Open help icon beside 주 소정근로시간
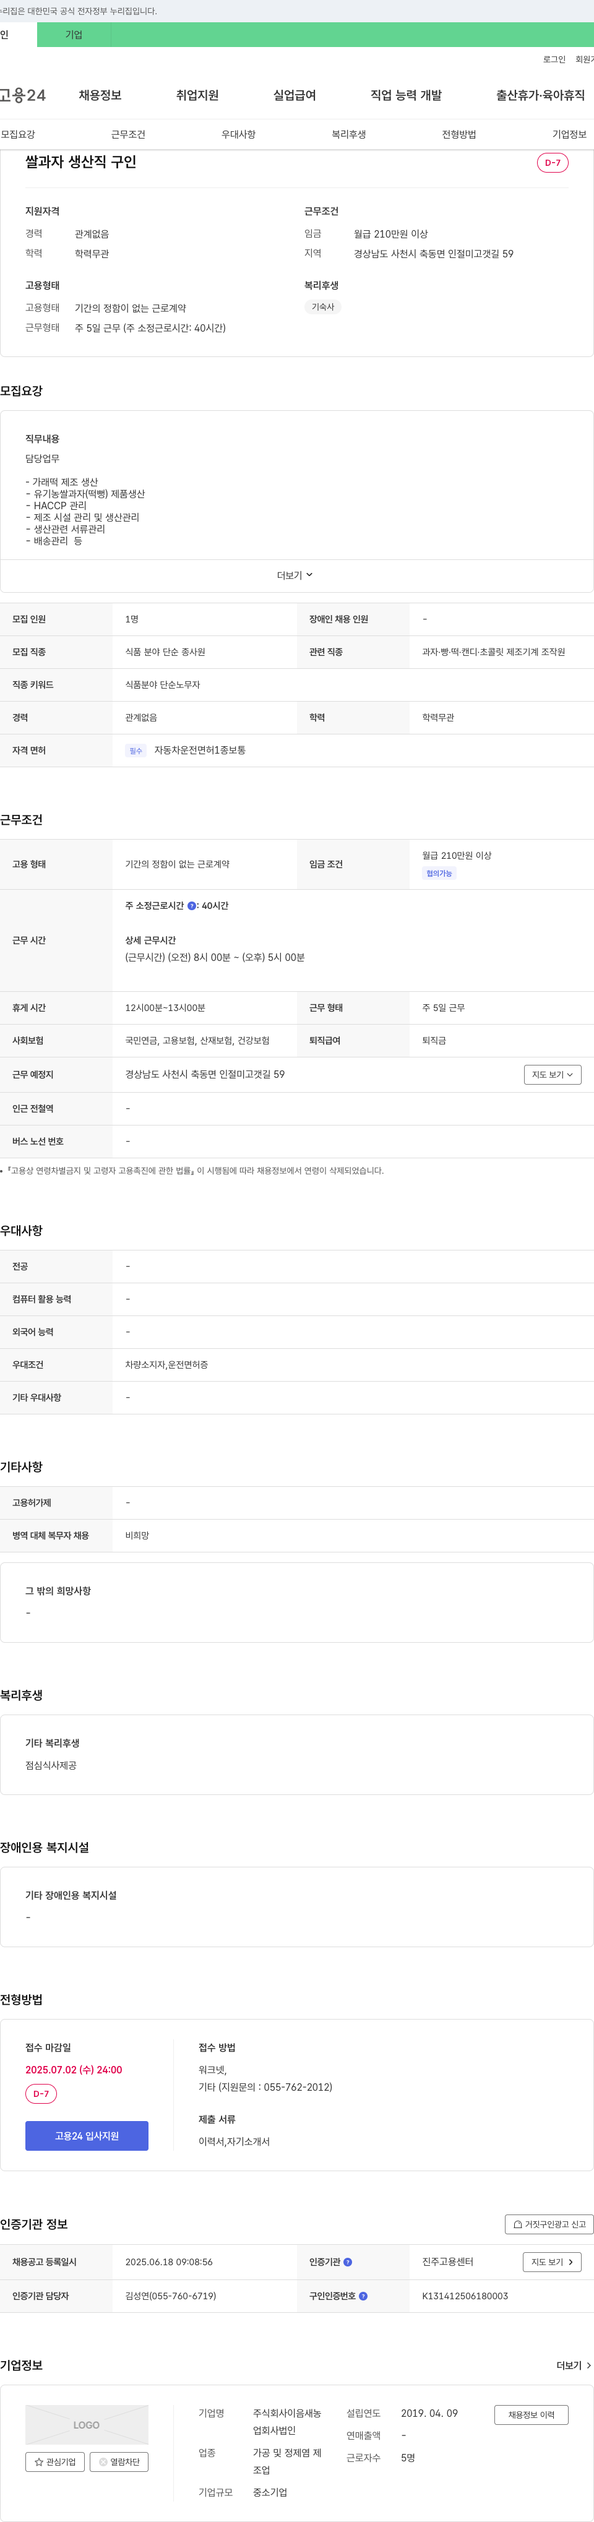594x2522 pixels. pos(192,906)
